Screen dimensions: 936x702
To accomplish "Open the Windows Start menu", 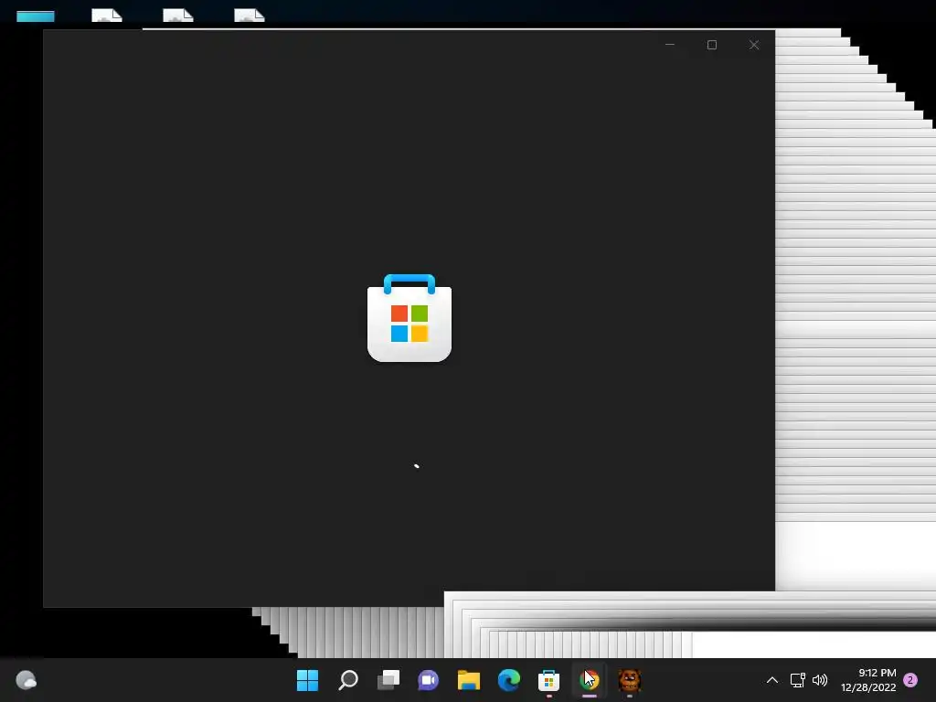I will [307, 680].
